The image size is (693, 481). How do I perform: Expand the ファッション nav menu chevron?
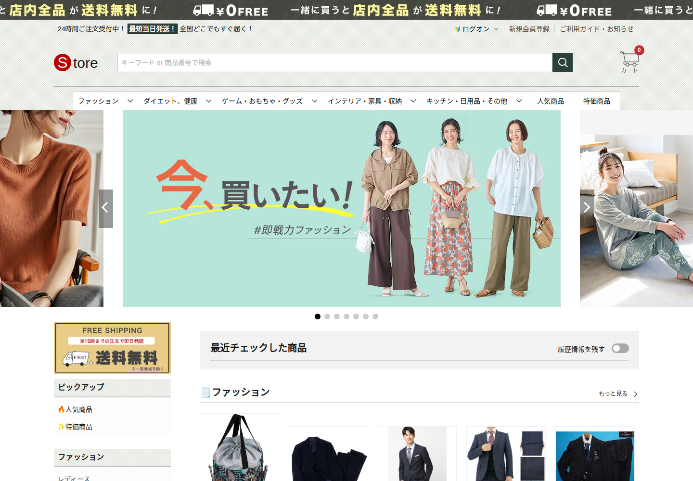click(130, 101)
